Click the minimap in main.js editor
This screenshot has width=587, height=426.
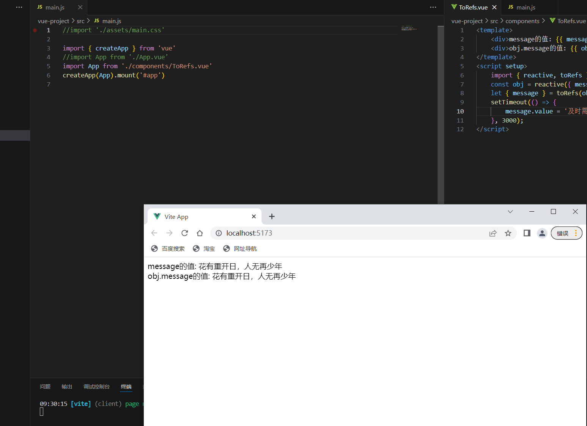coord(409,28)
